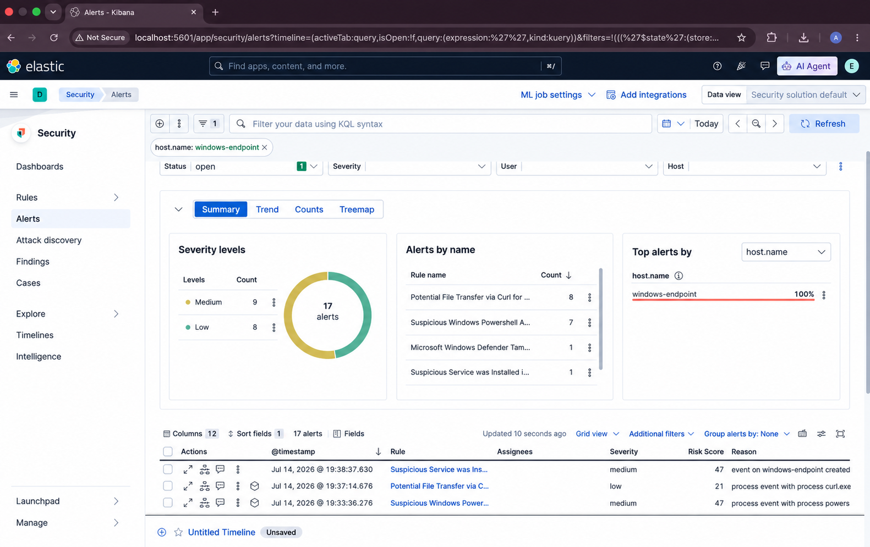Remove the host.name windows-endpoint filter
This screenshot has height=547, width=870.
265,147
